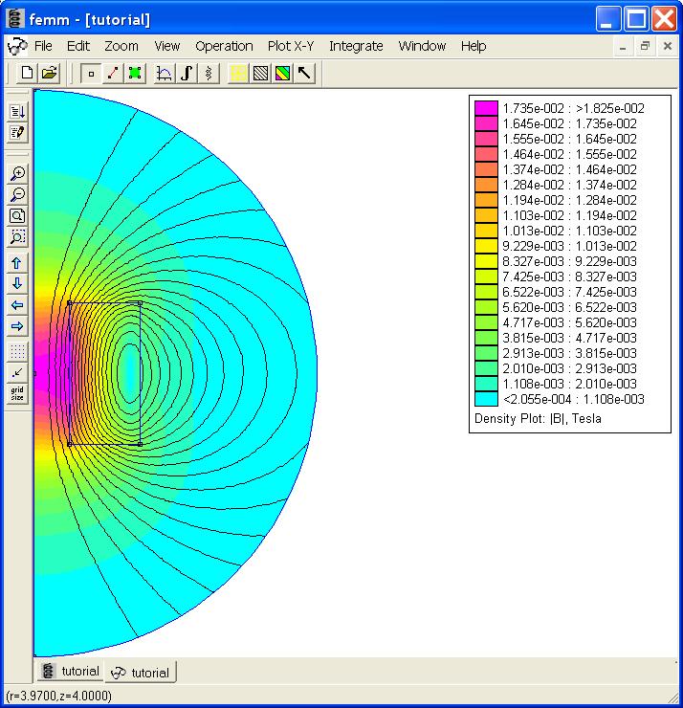
Task: Select the contour line mode icon
Action: point(113,73)
